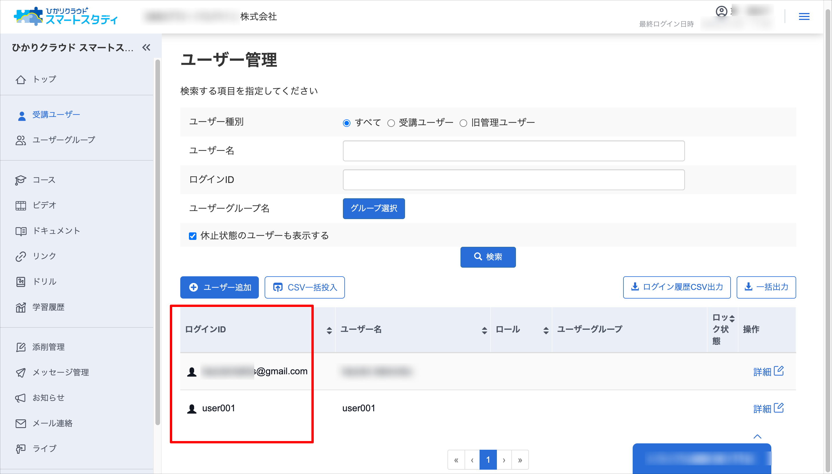This screenshot has height=474, width=832.
Task: Sort by ロール column arrows
Action: pos(546,330)
